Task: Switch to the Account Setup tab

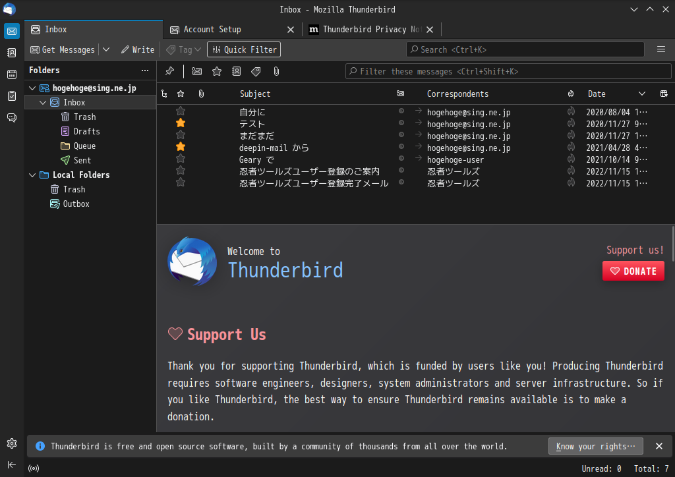Action: coord(233,29)
